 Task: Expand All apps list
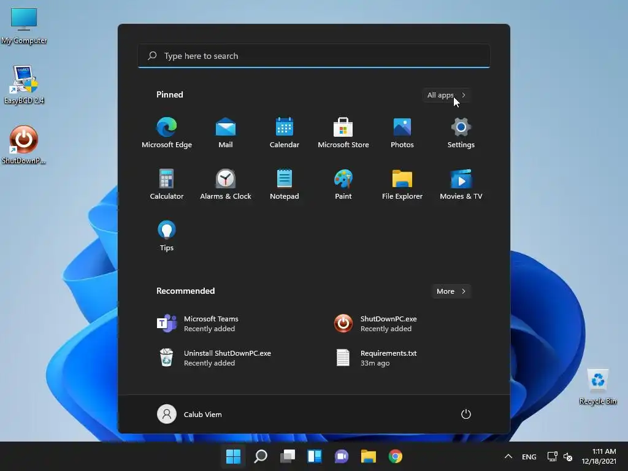click(446, 95)
